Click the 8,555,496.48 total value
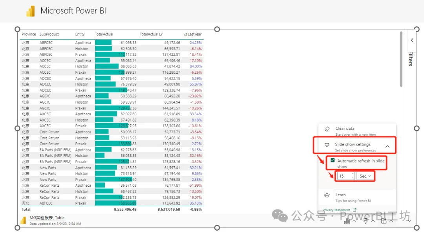 pyautogui.click(x=125, y=209)
